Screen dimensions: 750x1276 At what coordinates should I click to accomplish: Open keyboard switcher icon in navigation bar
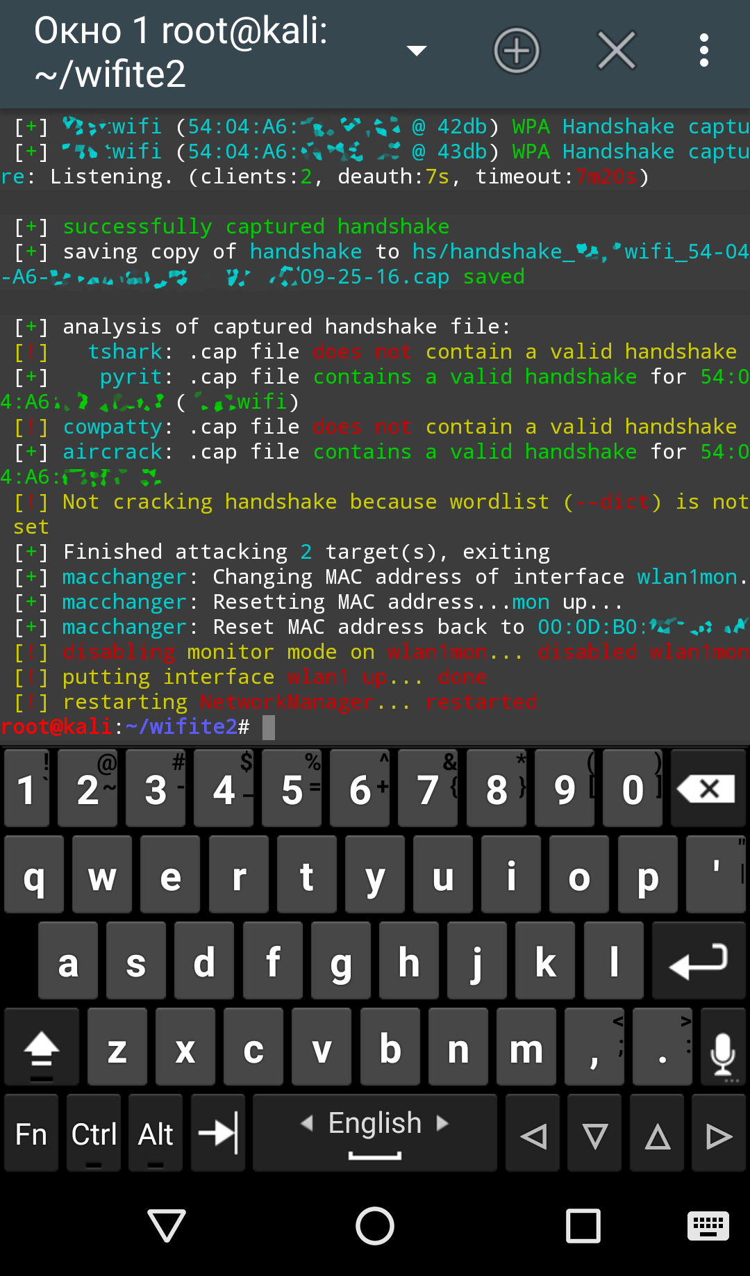coord(708,1225)
